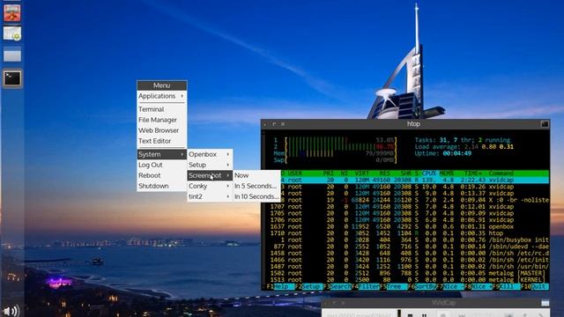The width and height of the screenshot is (564, 317).
Task: Sort htop by the CPU% column header
Action: 429,173
